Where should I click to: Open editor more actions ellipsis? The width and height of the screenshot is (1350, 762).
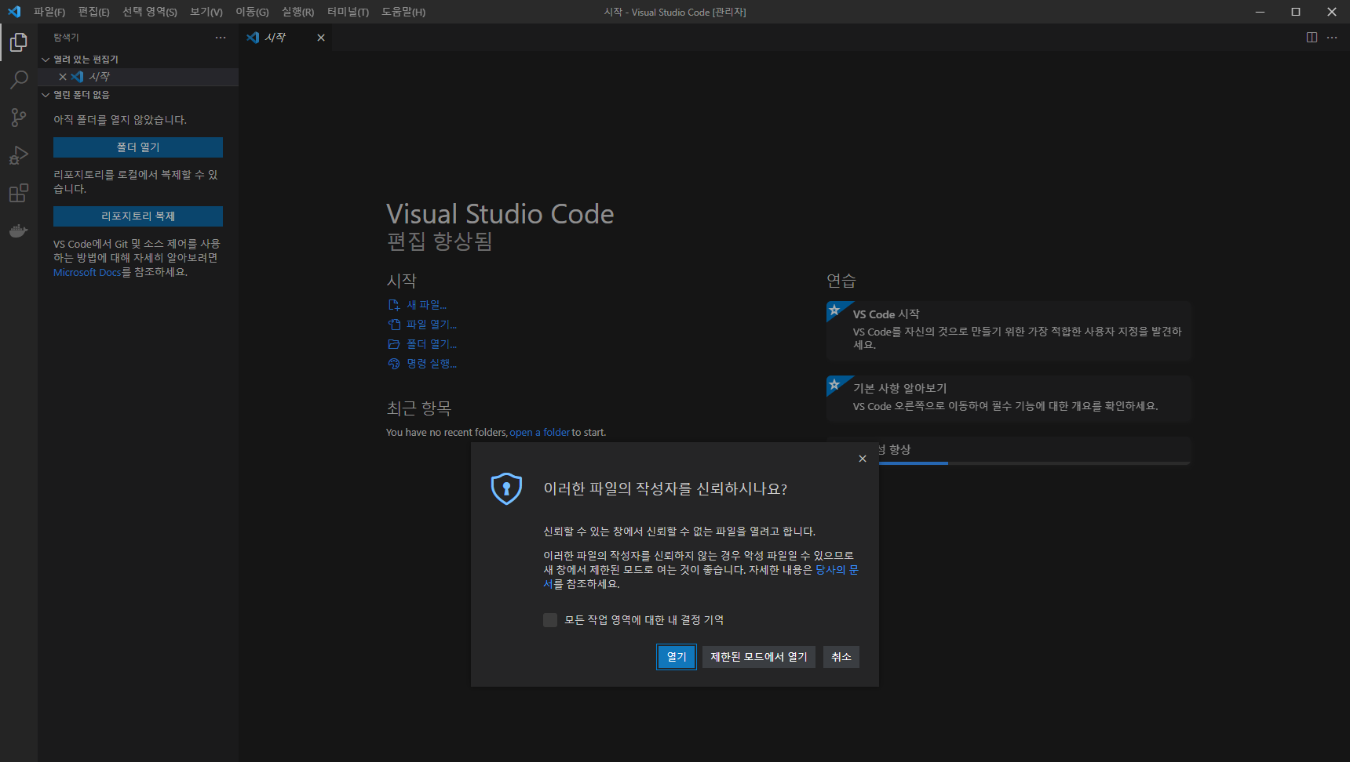pos(1332,38)
